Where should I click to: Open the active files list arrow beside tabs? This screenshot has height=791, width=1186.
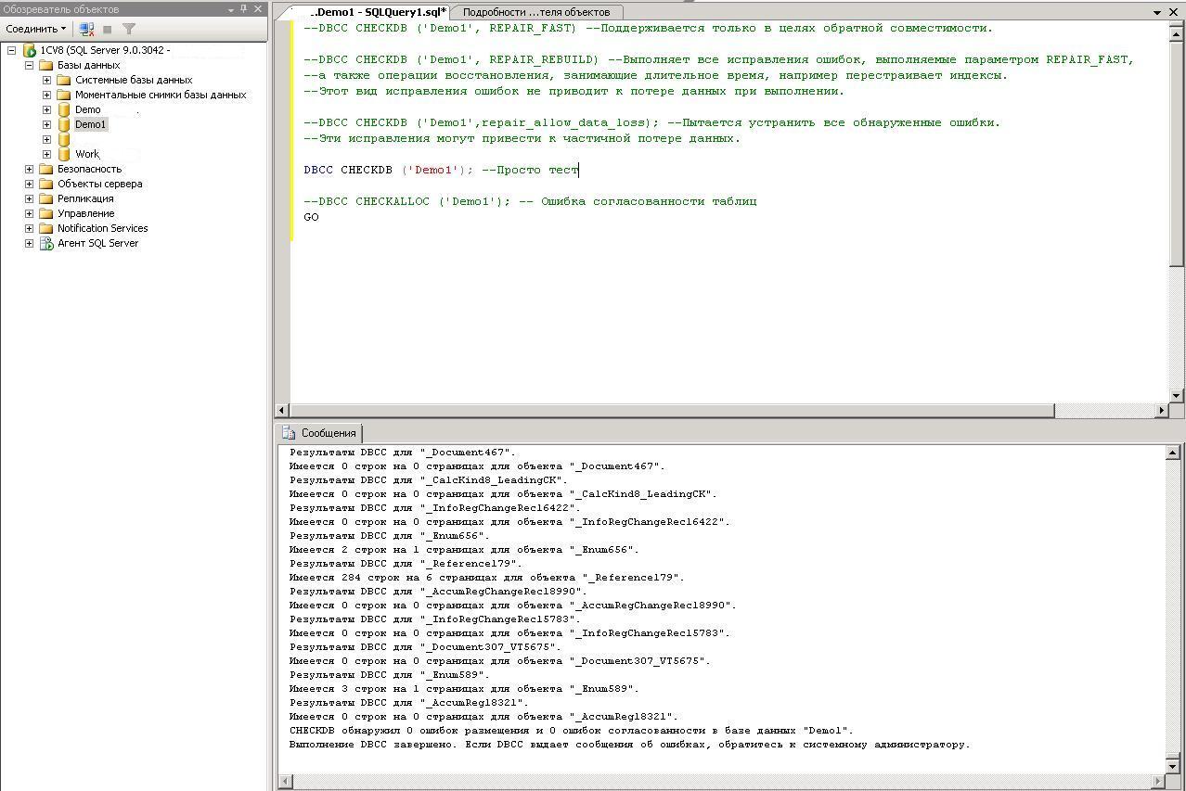(x=1158, y=12)
